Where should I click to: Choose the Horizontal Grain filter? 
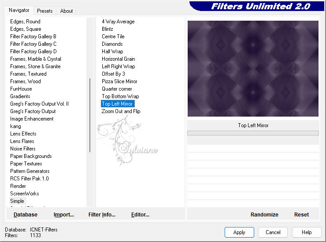pyautogui.click(x=119, y=59)
